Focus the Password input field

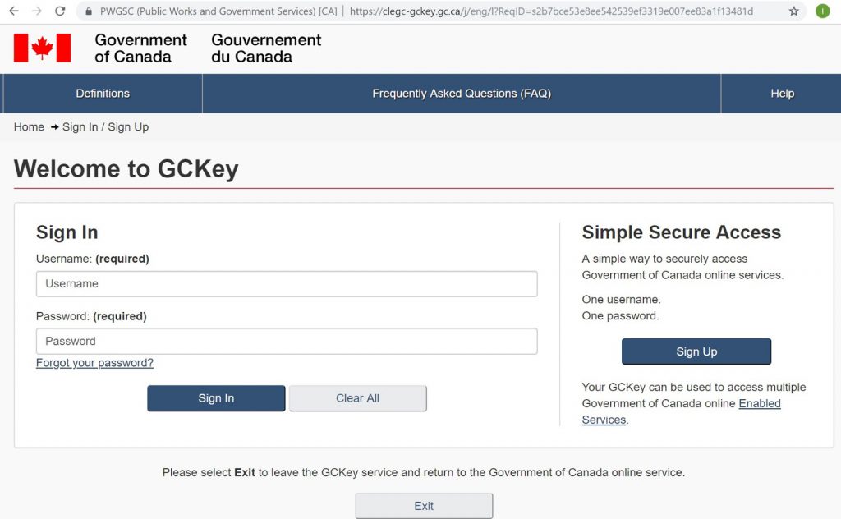click(287, 341)
